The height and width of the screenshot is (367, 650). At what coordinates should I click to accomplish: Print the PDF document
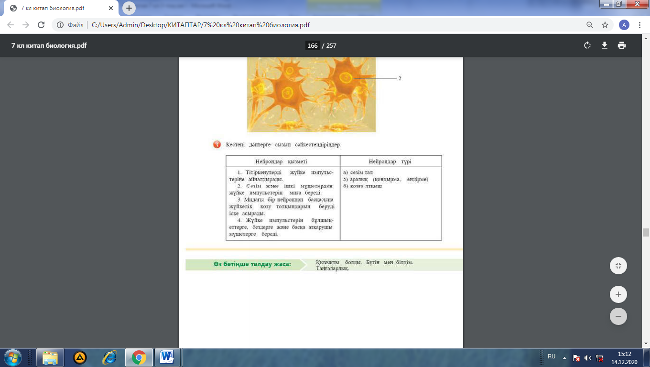pos(621,45)
